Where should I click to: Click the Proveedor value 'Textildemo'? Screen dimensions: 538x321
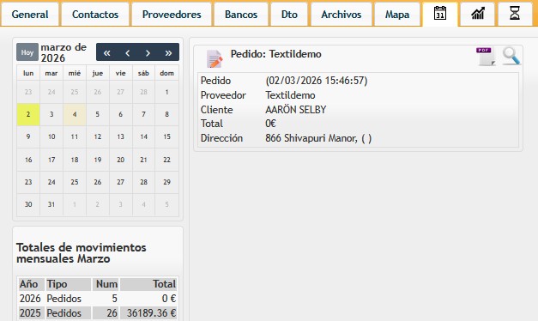pyautogui.click(x=290, y=95)
